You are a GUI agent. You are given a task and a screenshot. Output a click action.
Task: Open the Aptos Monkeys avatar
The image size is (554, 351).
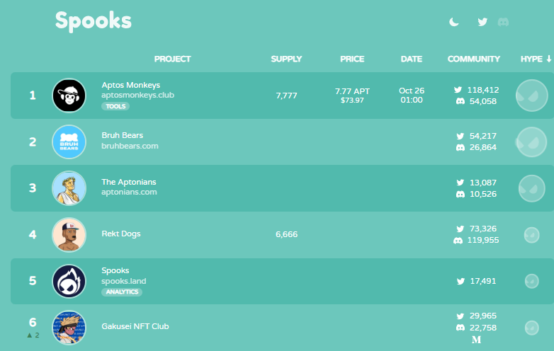pyautogui.click(x=69, y=96)
